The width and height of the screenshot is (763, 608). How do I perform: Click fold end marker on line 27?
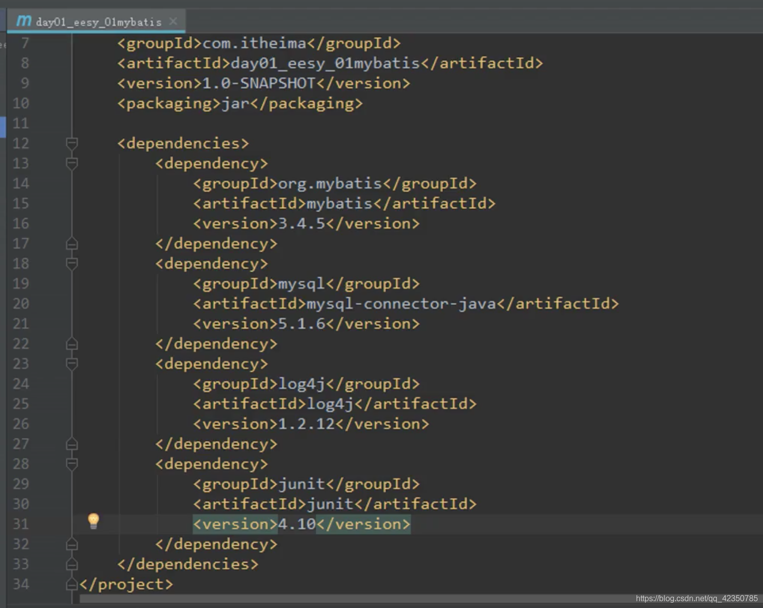[72, 443]
